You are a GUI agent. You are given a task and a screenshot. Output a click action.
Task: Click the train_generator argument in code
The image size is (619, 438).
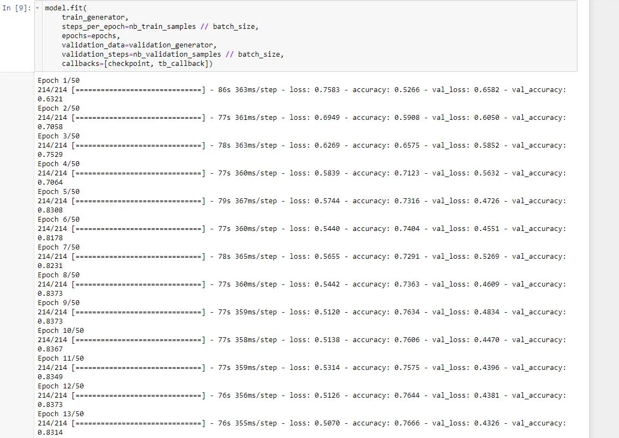click(x=94, y=17)
